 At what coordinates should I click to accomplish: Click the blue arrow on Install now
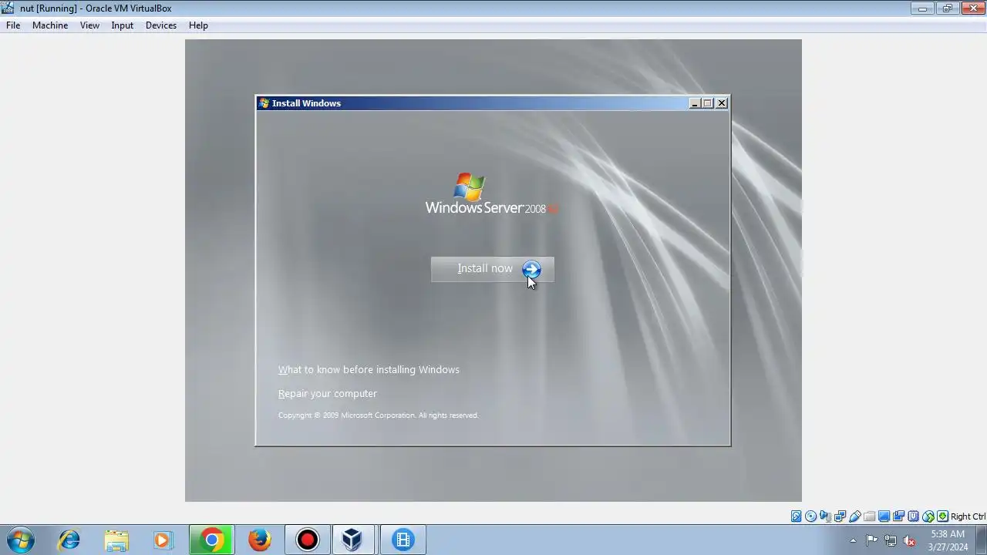pyautogui.click(x=531, y=269)
